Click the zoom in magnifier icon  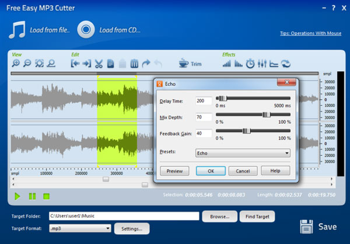coord(16,64)
